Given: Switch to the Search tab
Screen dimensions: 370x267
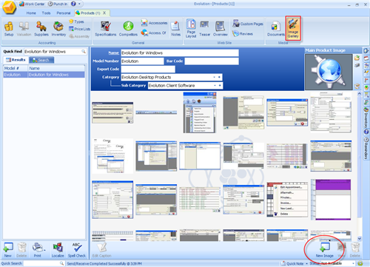Looking at the screenshot, I should point(41,60).
